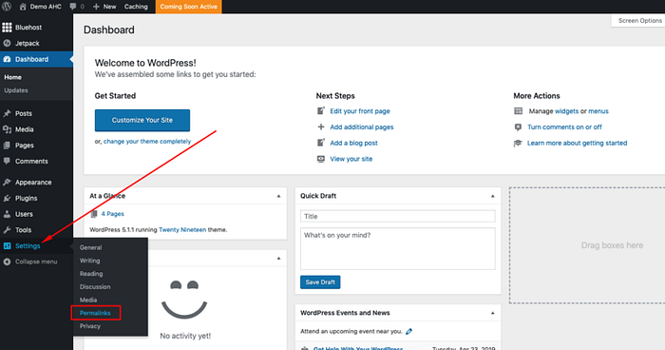Click the Dashboard gauge icon

(x=7, y=59)
